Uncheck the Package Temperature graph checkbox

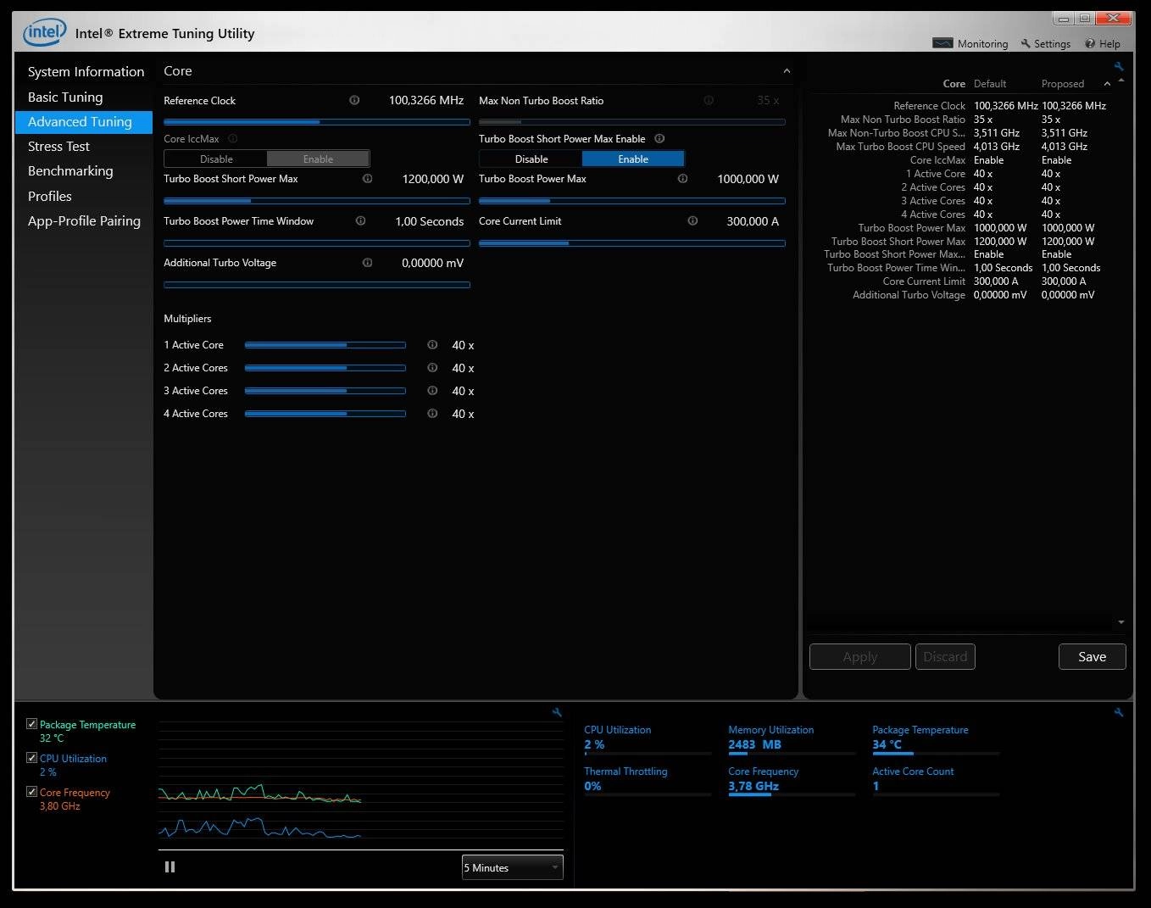tap(31, 723)
